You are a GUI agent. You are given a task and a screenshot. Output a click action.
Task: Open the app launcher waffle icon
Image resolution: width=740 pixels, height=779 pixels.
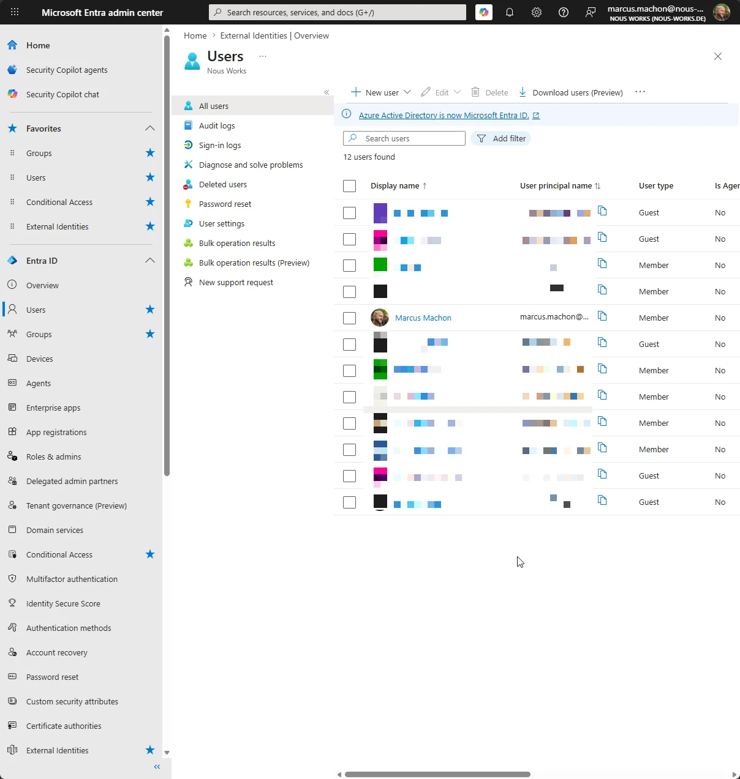pyautogui.click(x=15, y=12)
